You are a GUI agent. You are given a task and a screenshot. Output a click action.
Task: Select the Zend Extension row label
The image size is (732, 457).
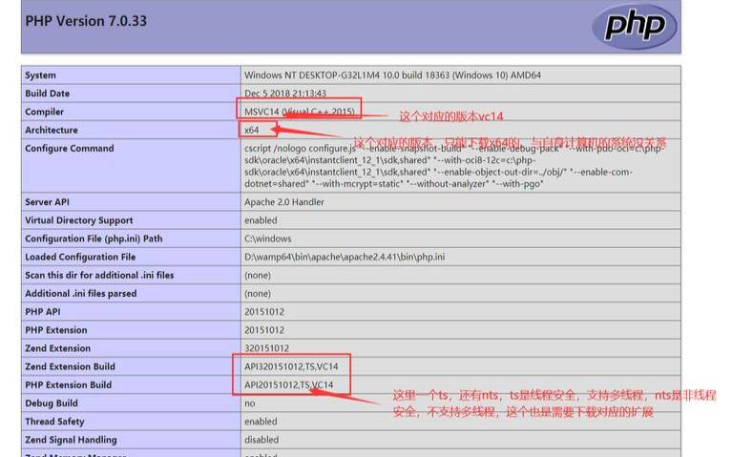58,348
